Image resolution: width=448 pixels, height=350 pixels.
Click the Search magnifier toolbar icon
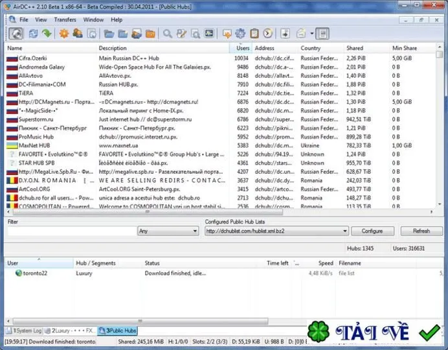point(168,34)
